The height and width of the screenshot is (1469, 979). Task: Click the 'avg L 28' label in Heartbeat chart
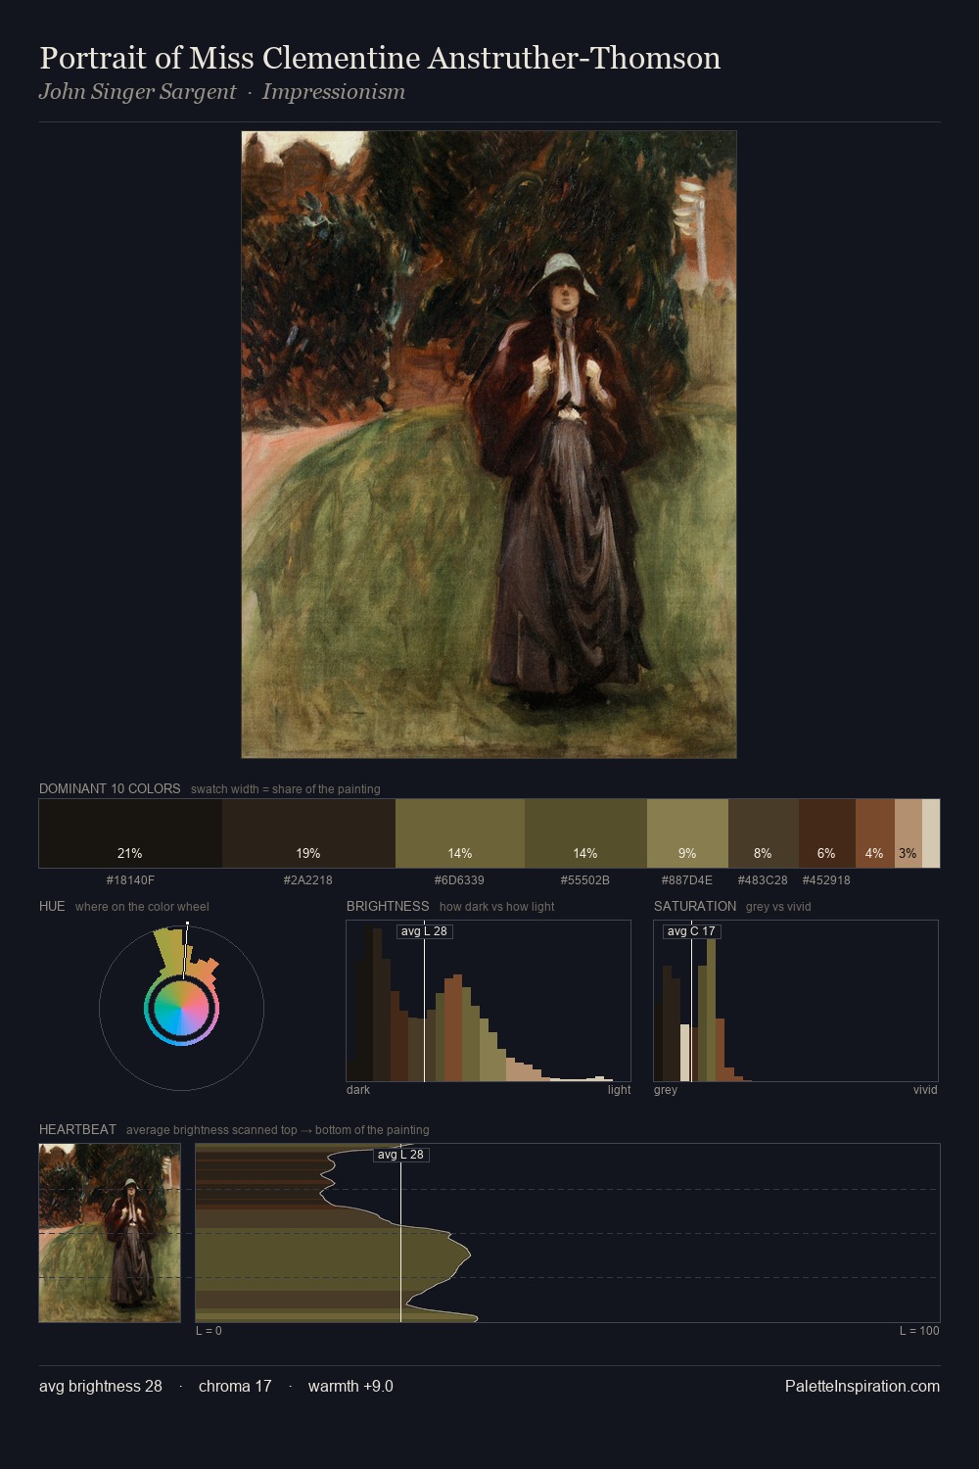click(x=401, y=1155)
